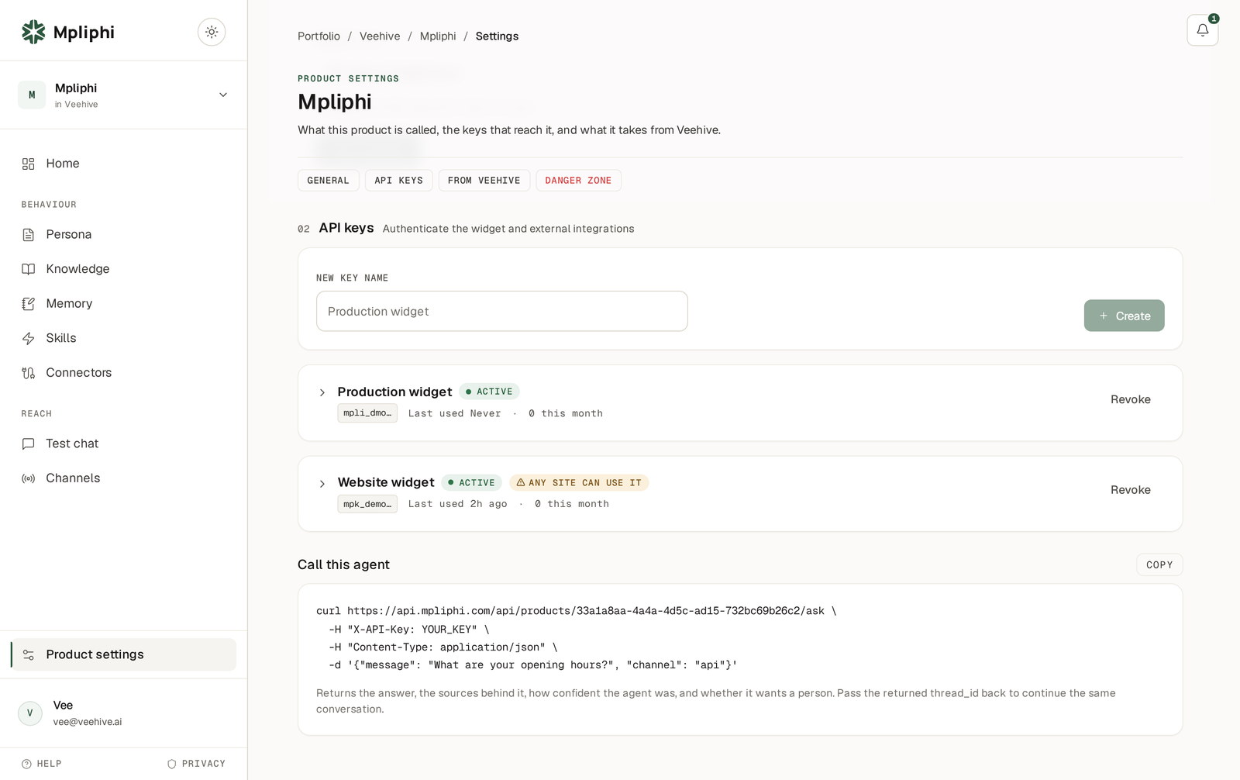Go to Veehive breadcrumb
The image size is (1240, 780).
click(380, 36)
